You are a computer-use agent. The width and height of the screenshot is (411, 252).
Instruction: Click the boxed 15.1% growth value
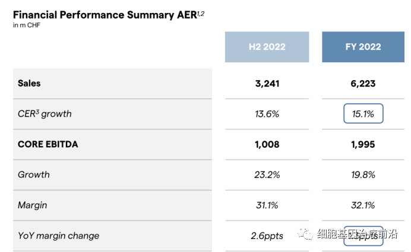(363, 114)
